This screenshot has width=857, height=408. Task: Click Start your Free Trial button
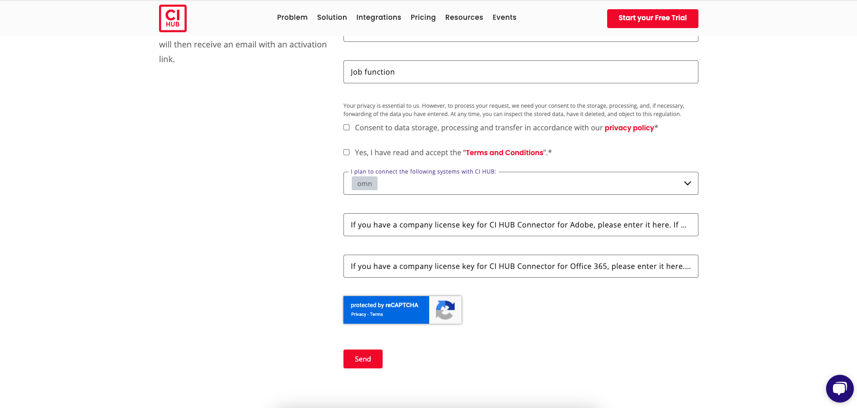click(x=652, y=18)
